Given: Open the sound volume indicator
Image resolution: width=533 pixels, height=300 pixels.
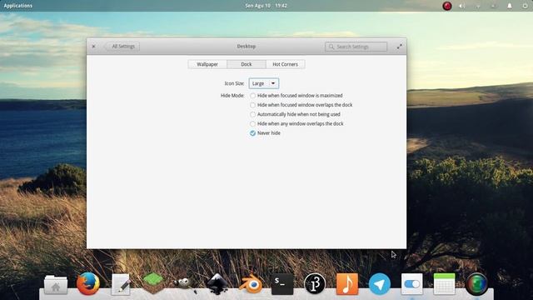Looking at the screenshot, I should (x=462, y=6).
